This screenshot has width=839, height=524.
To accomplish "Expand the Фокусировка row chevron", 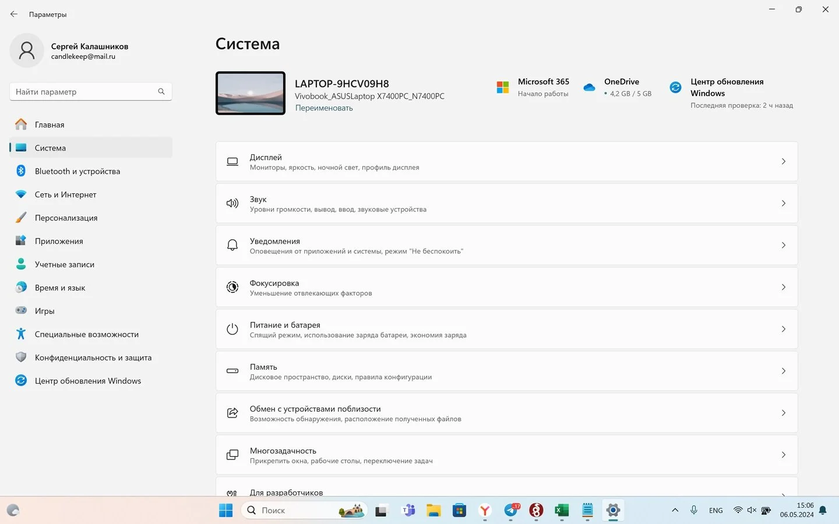I will [784, 287].
